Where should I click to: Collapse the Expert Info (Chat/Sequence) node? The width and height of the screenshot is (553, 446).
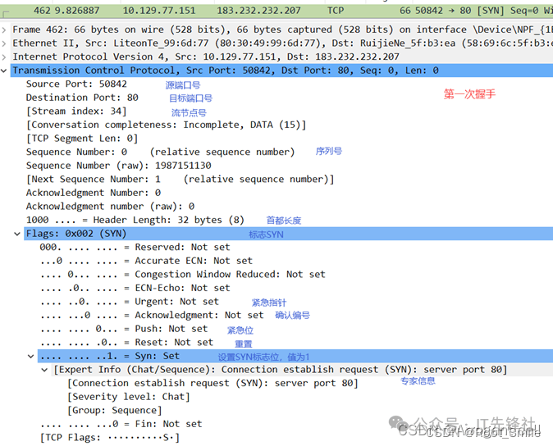coord(45,370)
